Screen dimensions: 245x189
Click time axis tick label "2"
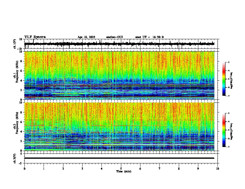(x=63, y=169)
